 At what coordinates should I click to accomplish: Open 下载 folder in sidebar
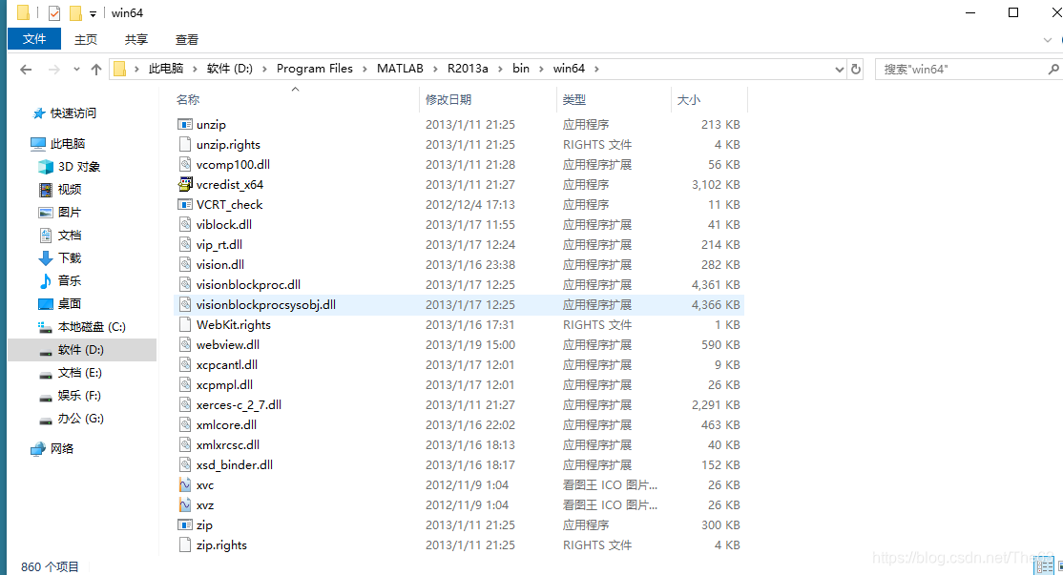pyautogui.click(x=69, y=258)
